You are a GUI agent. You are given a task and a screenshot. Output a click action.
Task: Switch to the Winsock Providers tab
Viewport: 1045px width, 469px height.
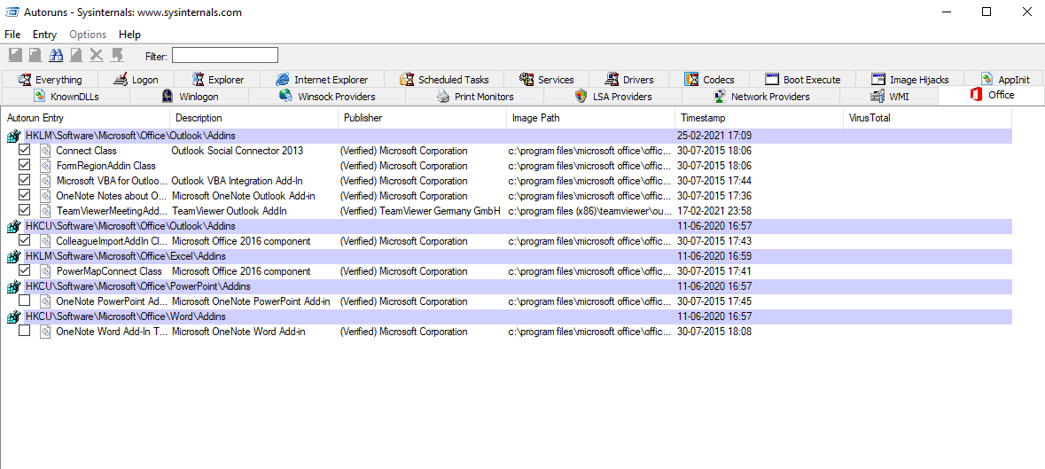click(327, 97)
